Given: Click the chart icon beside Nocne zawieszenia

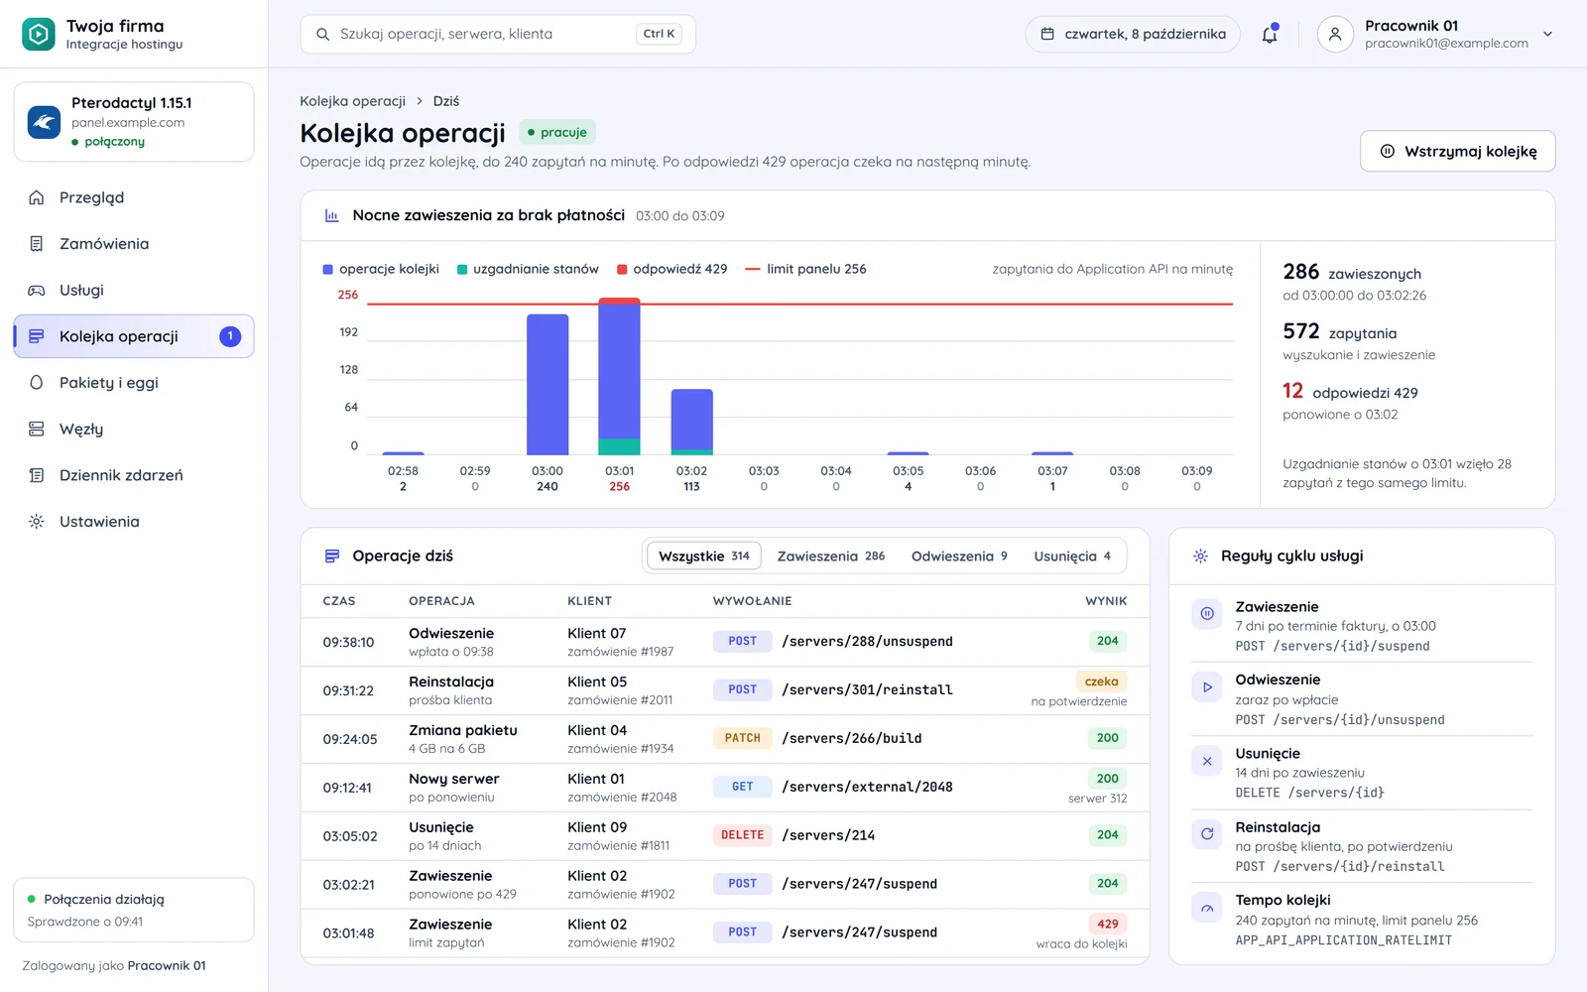Looking at the screenshot, I should coord(332,215).
